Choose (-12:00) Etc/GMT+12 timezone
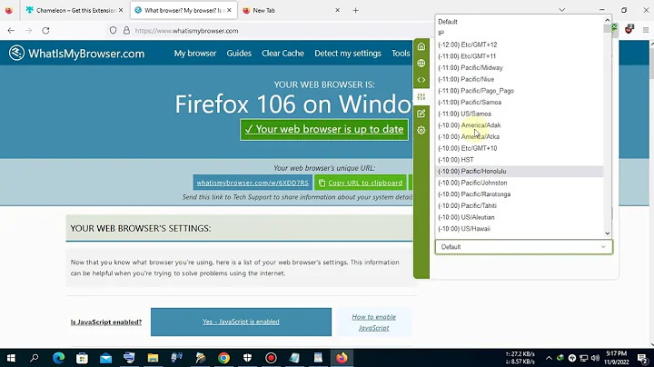Screen dimensions: 654x367 (x=520, y=45)
